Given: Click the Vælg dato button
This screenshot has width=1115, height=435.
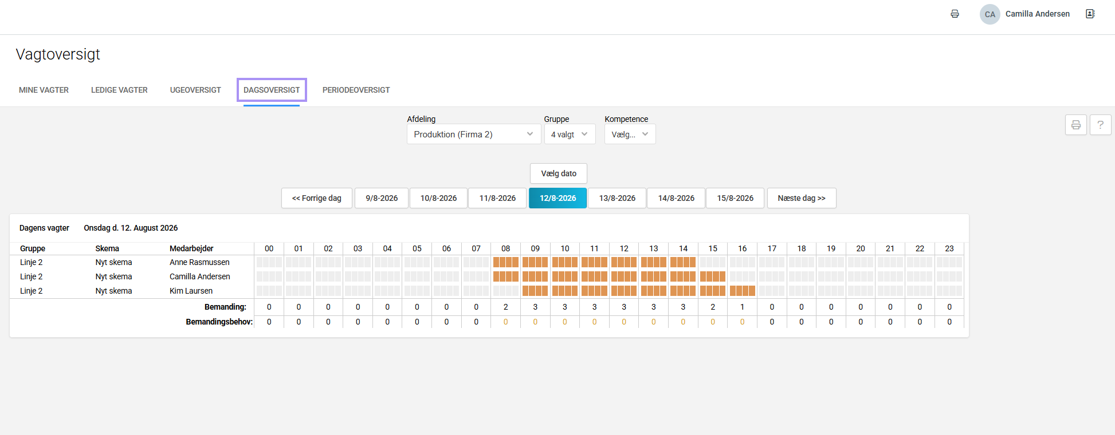Looking at the screenshot, I should coord(559,173).
